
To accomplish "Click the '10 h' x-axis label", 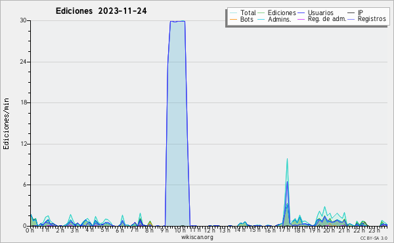I will (180, 230).
